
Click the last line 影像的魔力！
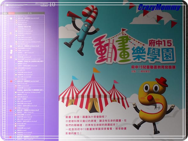(x=73, y=133)
